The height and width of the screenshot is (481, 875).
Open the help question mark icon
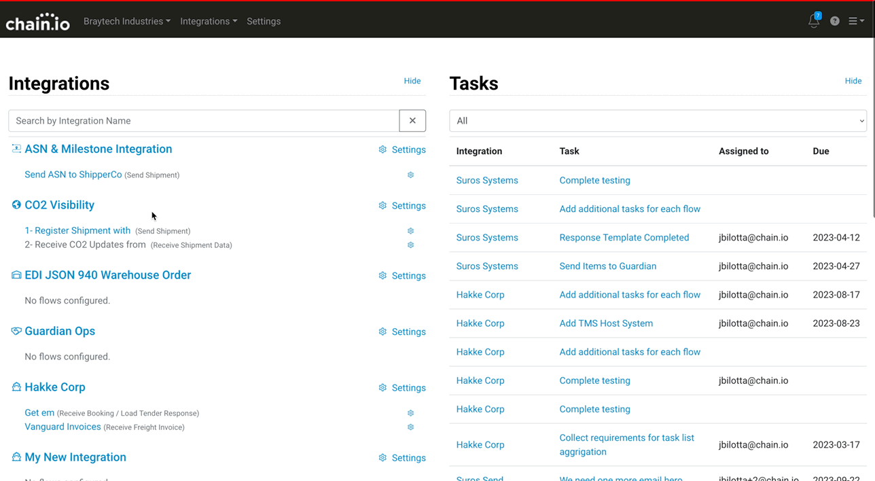[x=835, y=21]
